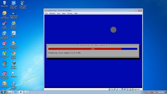Select the Foxit Reader desktop icon
Image resolution: width=167 pixels, height=94 pixels.
point(4,84)
